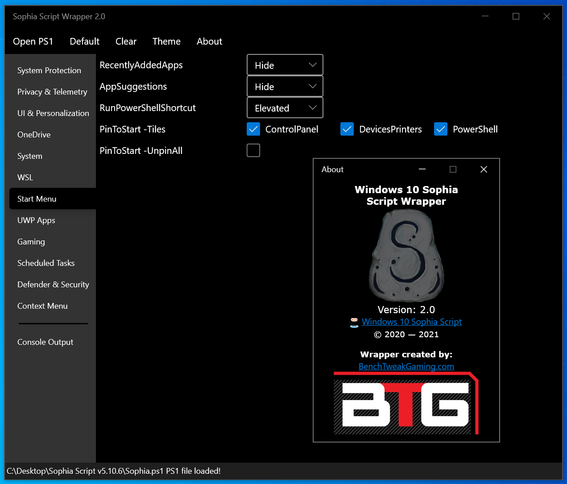Open the RecentlyAddedApps dropdown
Viewport: 567px width, 484px height.
pyautogui.click(x=285, y=65)
